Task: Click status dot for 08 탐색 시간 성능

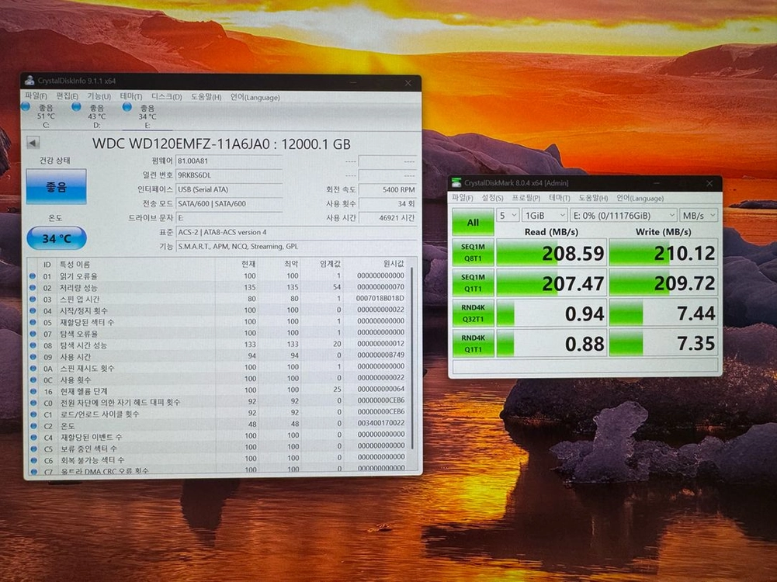Action: pos(33,345)
